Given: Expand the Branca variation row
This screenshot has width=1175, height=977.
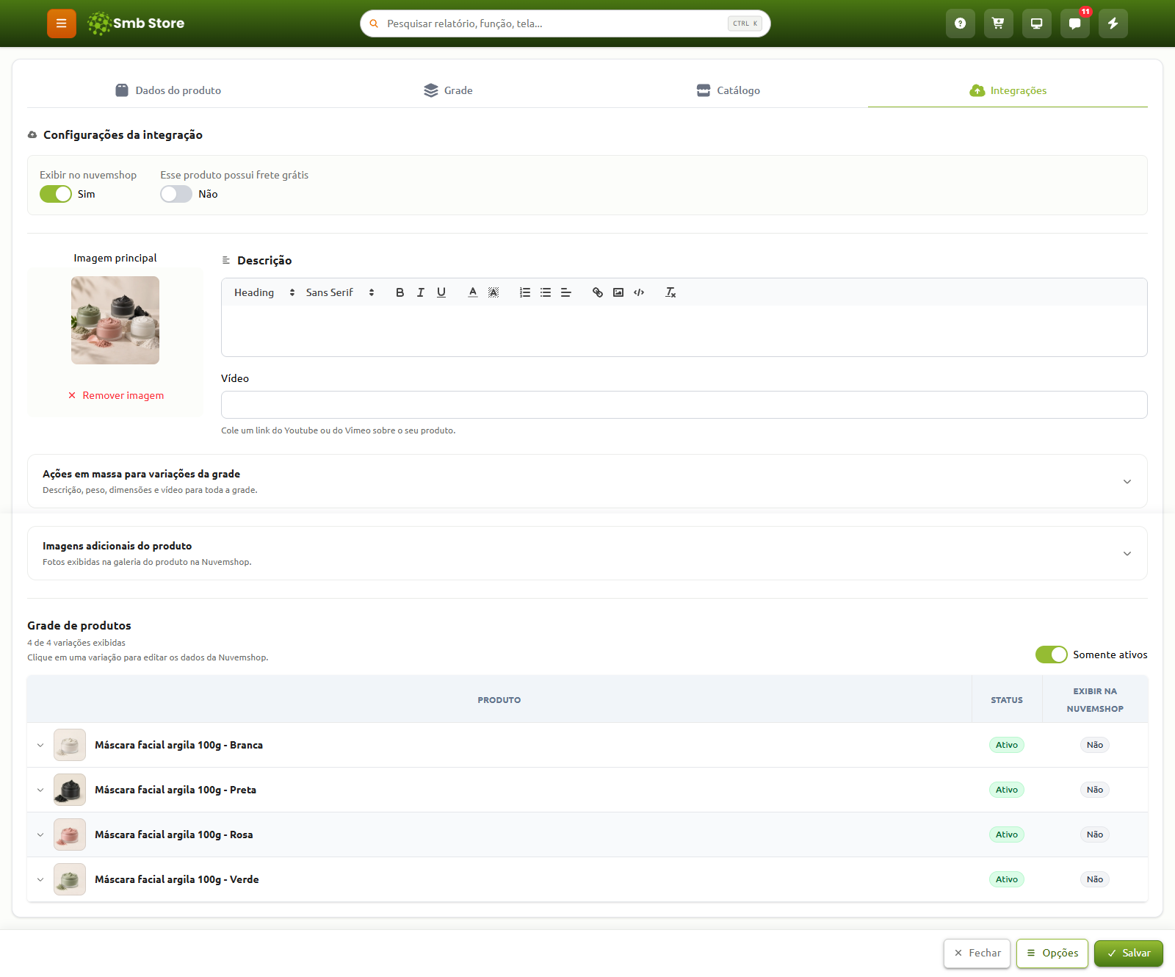Looking at the screenshot, I should (40, 745).
